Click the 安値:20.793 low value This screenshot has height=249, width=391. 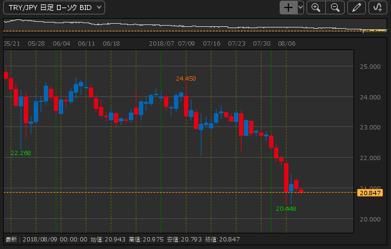[x=185, y=240]
